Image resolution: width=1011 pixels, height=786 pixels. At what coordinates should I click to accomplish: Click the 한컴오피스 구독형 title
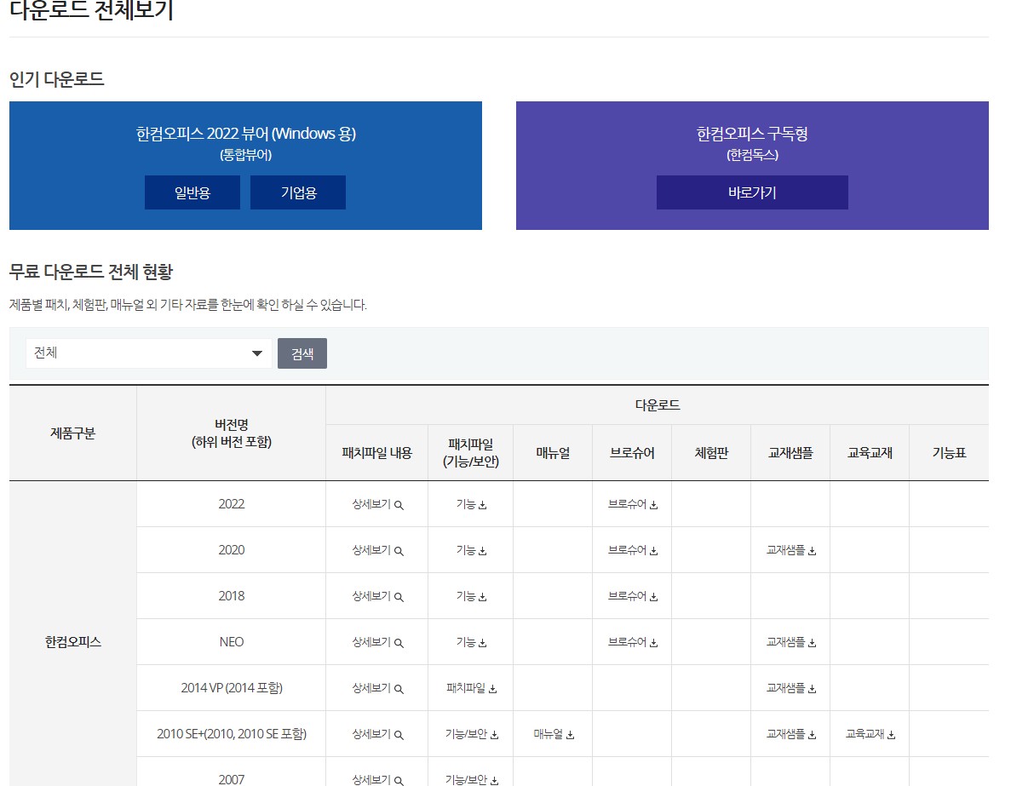(752, 134)
